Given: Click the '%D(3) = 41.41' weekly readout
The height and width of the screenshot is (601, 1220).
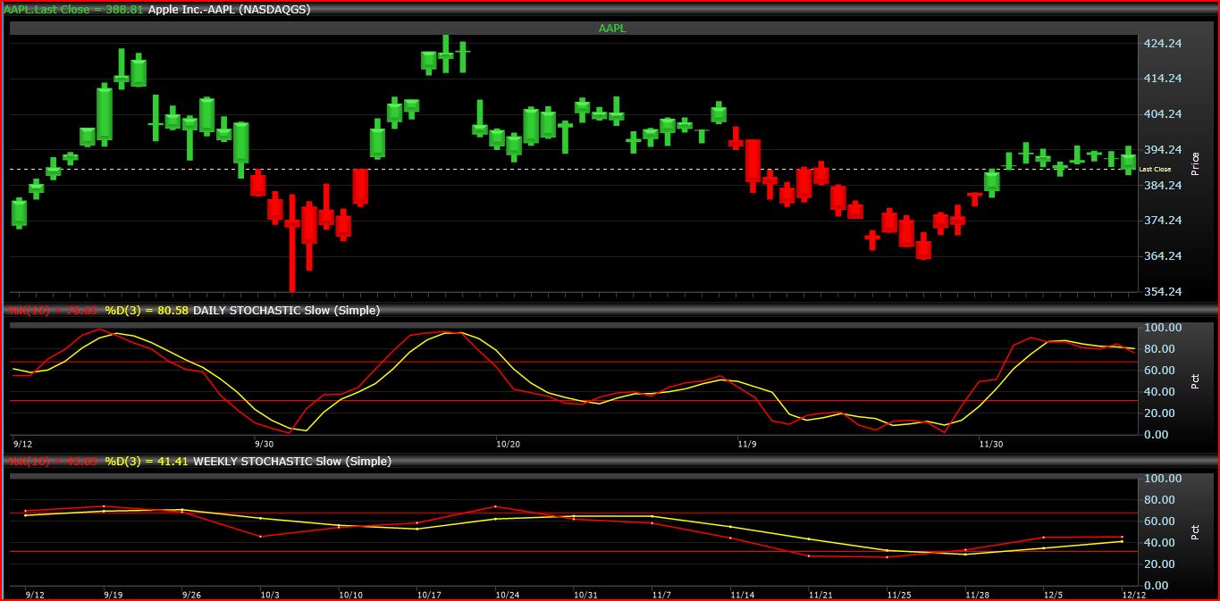Looking at the screenshot, I should [147, 462].
